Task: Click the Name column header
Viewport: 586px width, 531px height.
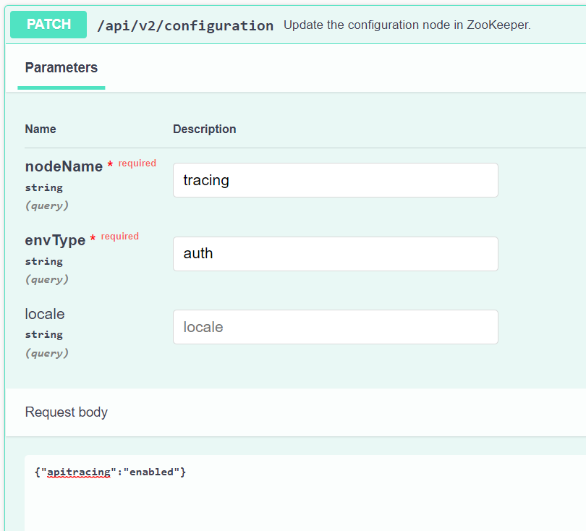Action: [x=41, y=129]
